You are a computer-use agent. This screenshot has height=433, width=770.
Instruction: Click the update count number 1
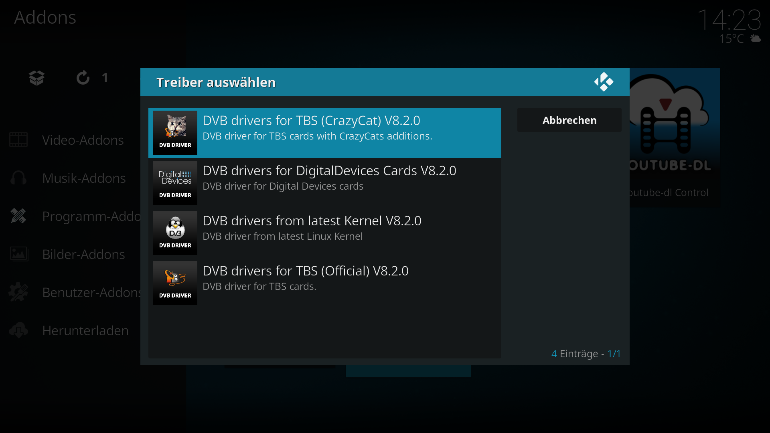pyautogui.click(x=105, y=78)
